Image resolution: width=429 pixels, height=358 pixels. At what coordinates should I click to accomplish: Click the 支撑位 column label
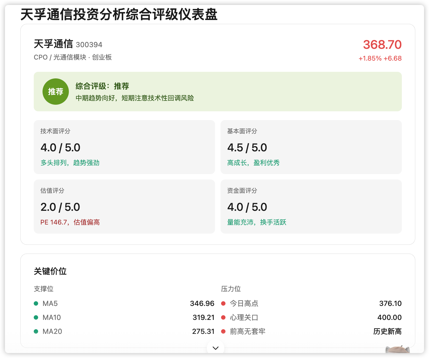[44, 289]
